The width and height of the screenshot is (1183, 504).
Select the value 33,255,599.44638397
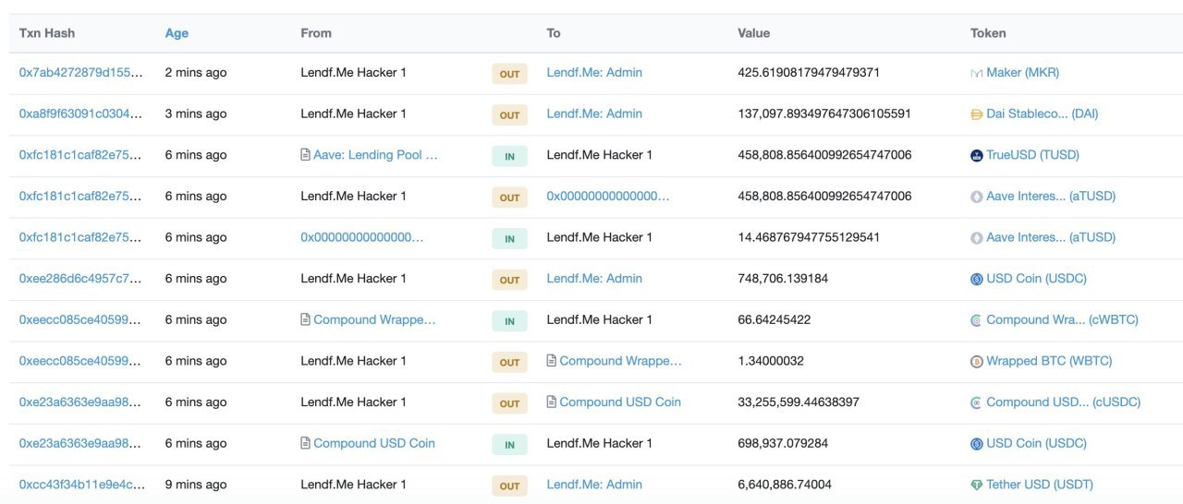click(x=799, y=402)
